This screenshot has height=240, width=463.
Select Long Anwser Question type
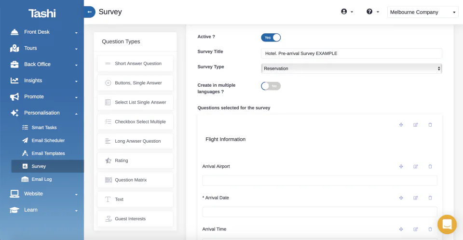pos(135,141)
